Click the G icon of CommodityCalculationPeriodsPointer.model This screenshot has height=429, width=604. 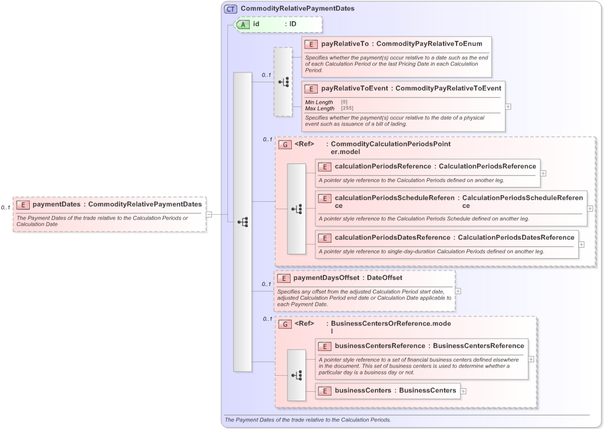[x=285, y=145]
